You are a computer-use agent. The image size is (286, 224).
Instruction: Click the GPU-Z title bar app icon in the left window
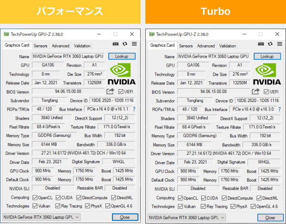click(x=6, y=34)
